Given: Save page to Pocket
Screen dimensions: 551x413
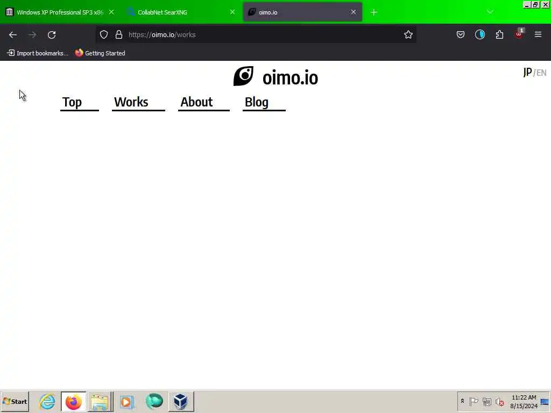Looking at the screenshot, I should tap(461, 34).
